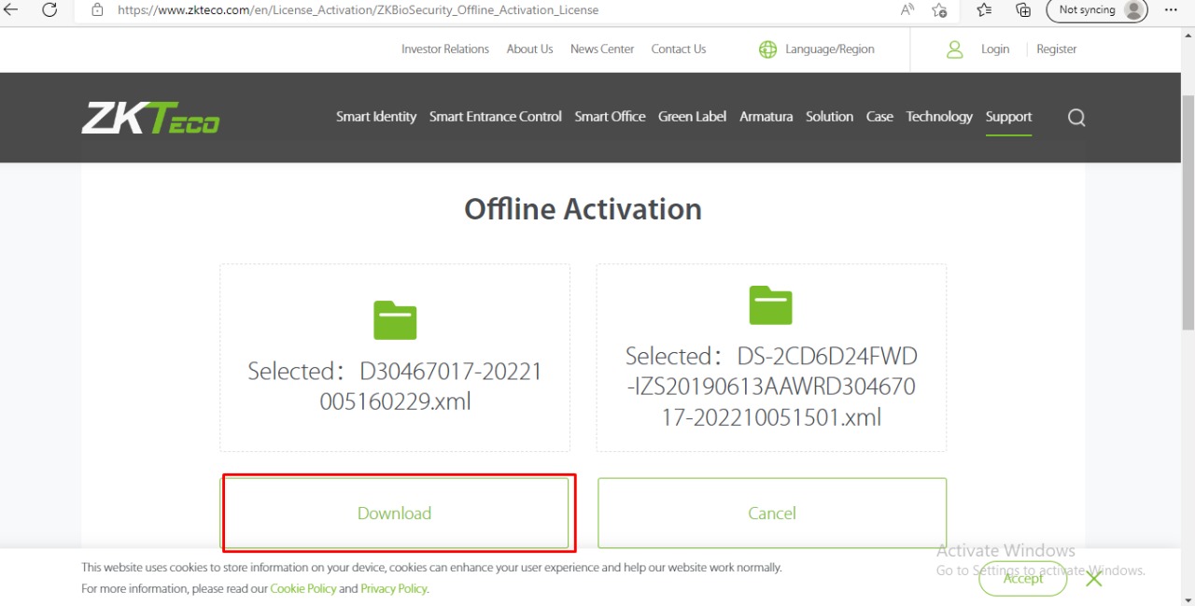Screen dimensions: 1195x606
Task: Refresh the page in browser
Action: click(x=49, y=10)
